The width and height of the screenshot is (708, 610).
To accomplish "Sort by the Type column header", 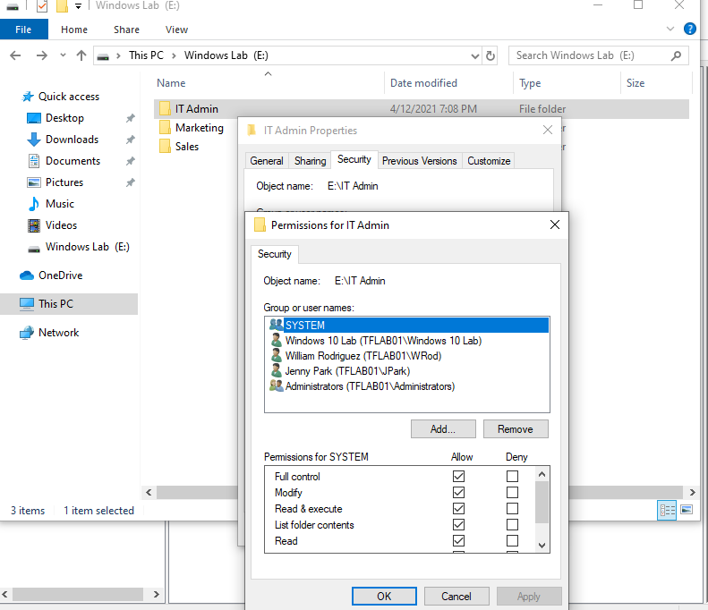I will coord(530,83).
